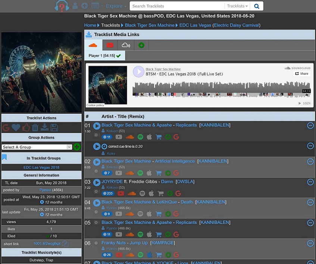This screenshot has width=316, height=264.
Task: Click the Google search icon in Tracklist Actions
Action: tap(6, 128)
